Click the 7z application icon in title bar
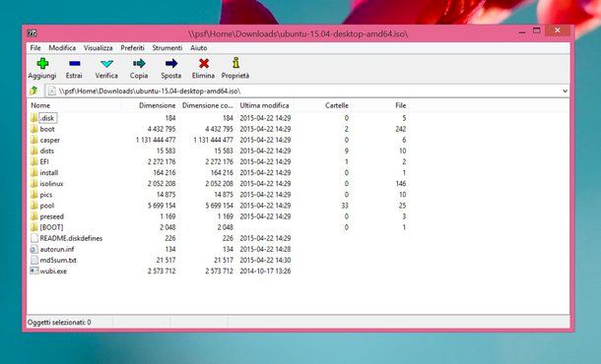 coord(32,33)
